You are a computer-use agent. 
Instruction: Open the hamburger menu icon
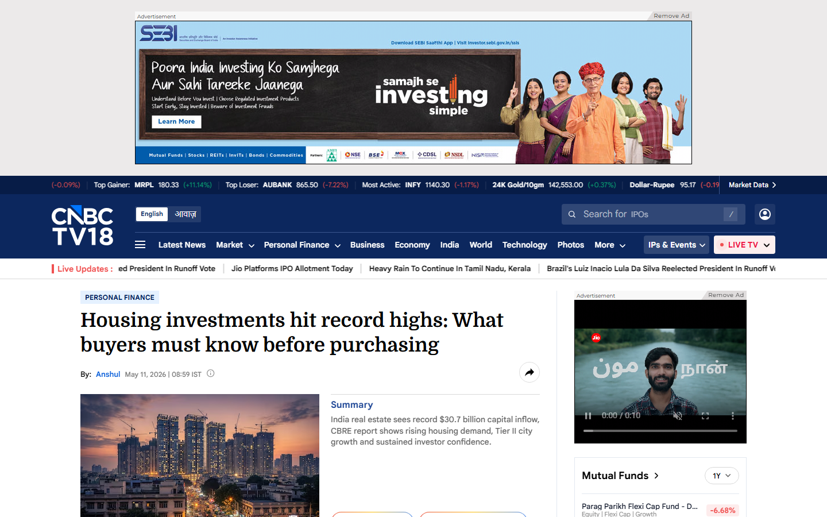tap(140, 245)
